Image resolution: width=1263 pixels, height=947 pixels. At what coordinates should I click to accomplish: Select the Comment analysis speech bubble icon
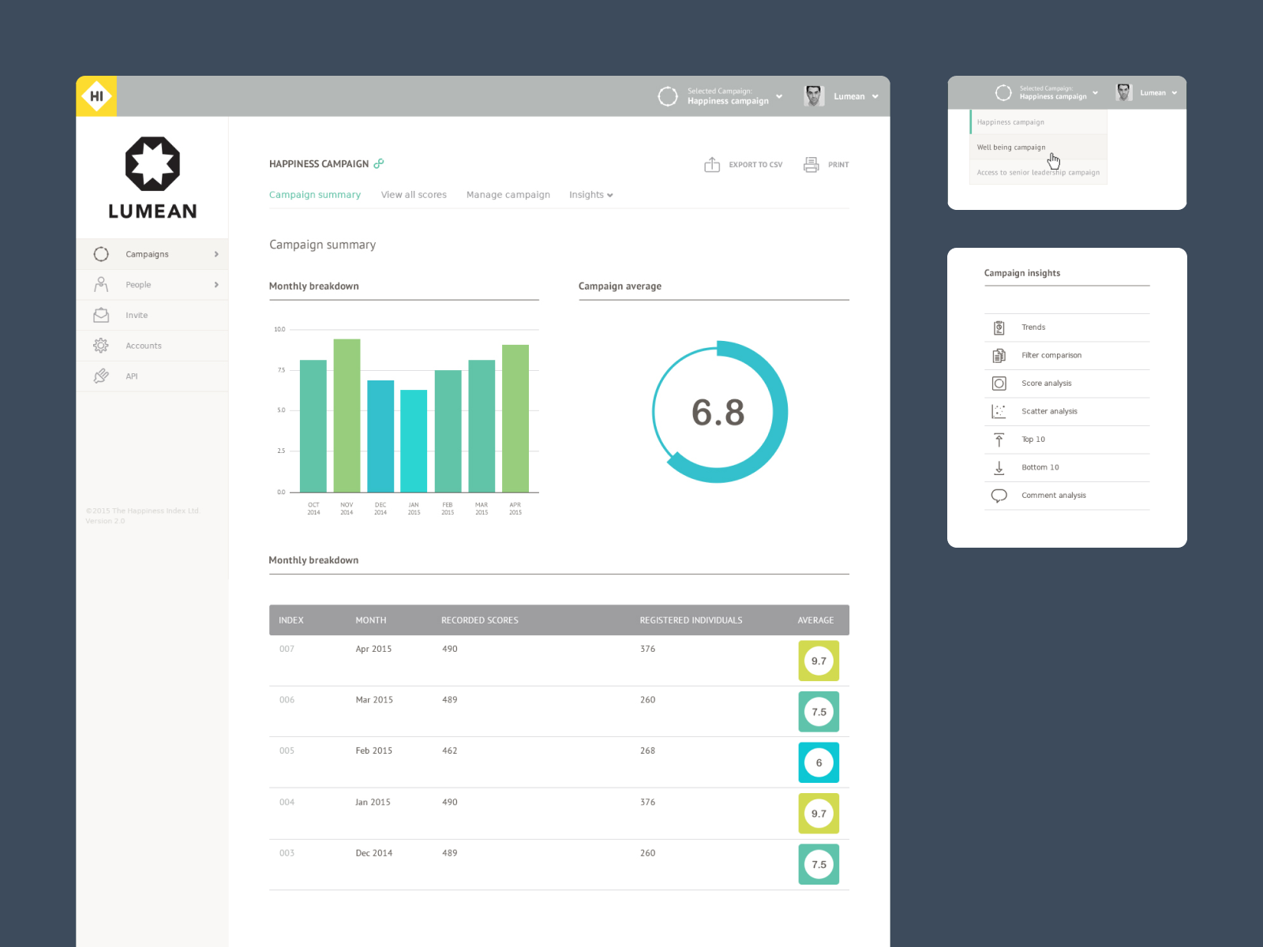point(999,496)
